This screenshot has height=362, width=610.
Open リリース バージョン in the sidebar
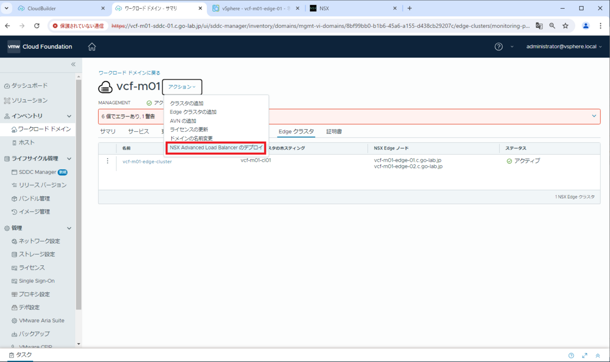pyautogui.click(x=39, y=185)
